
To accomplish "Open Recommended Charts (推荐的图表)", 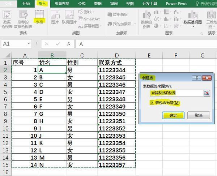I will click(146, 20).
